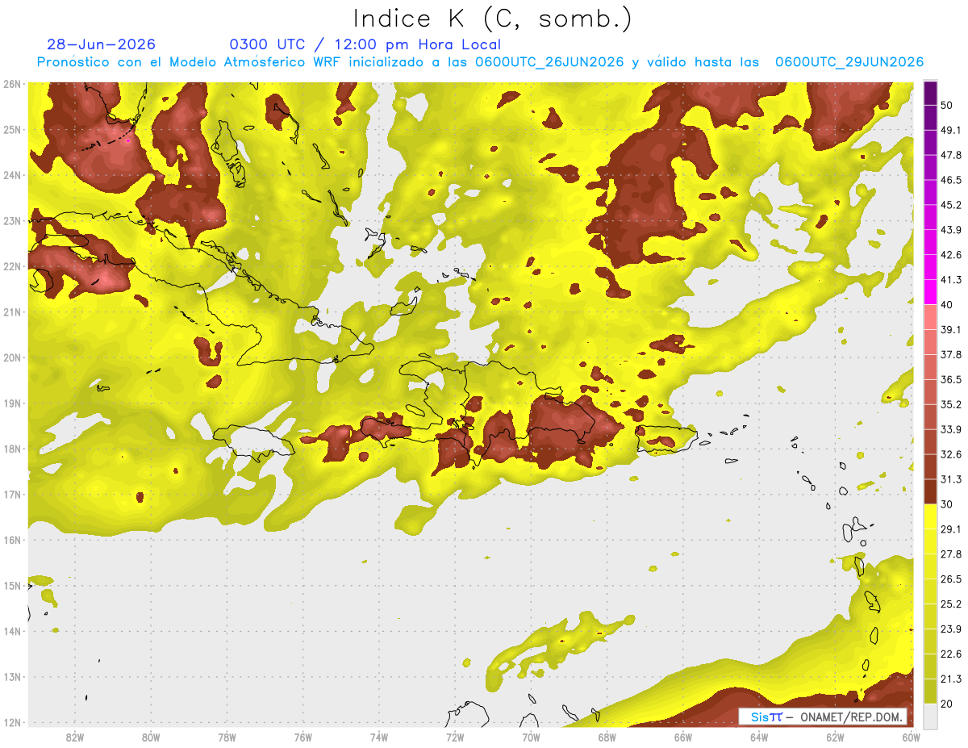
Task: Click the '70W' longitude label
Action: click(x=531, y=738)
